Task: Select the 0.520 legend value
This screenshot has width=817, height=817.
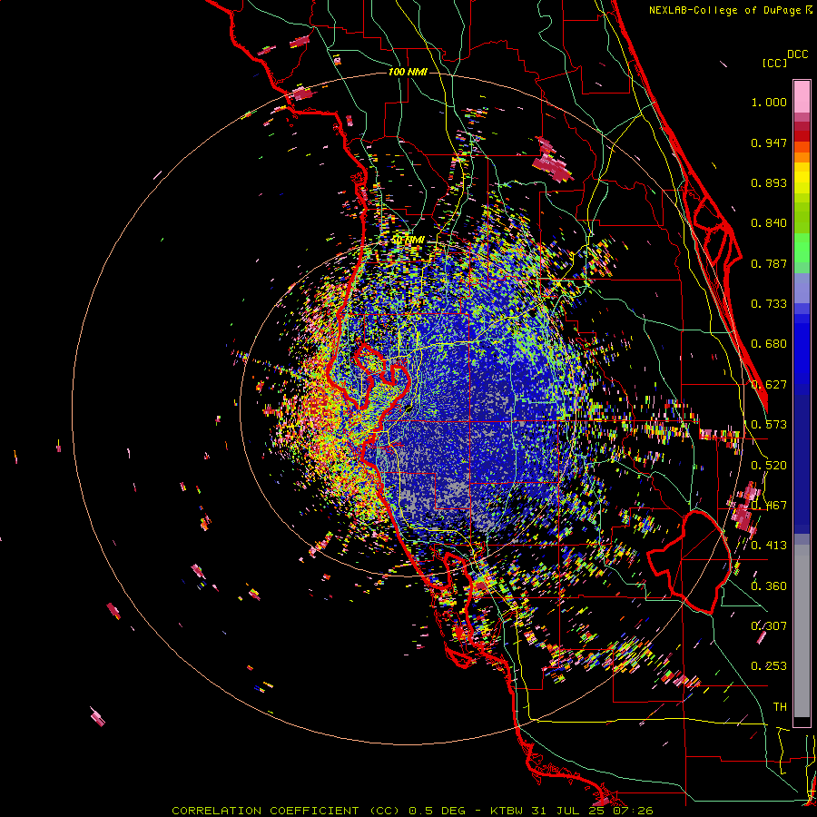Action: (769, 465)
